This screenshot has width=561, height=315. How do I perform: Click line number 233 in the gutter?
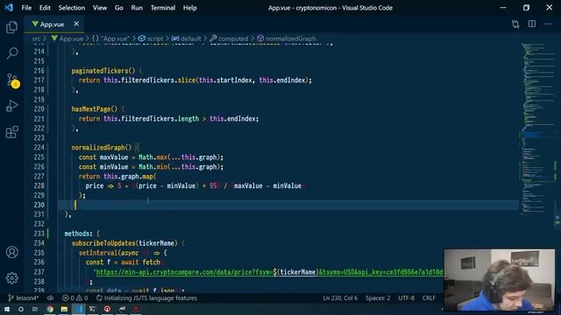point(39,234)
